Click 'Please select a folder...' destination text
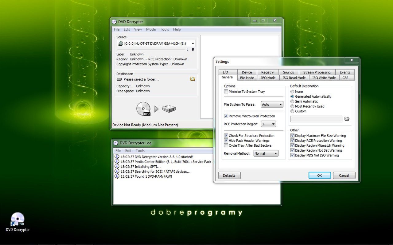The image size is (393, 245). 141,79
